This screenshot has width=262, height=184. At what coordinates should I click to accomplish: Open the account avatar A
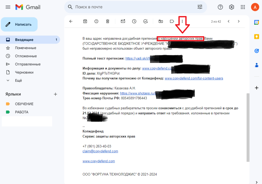coord(255,7)
